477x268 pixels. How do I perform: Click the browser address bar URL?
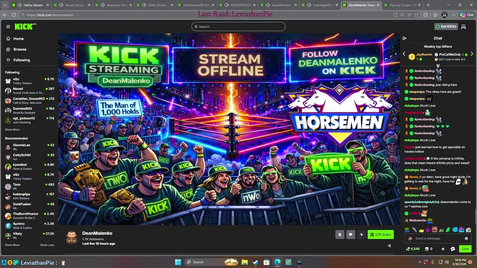pos(50,15)
